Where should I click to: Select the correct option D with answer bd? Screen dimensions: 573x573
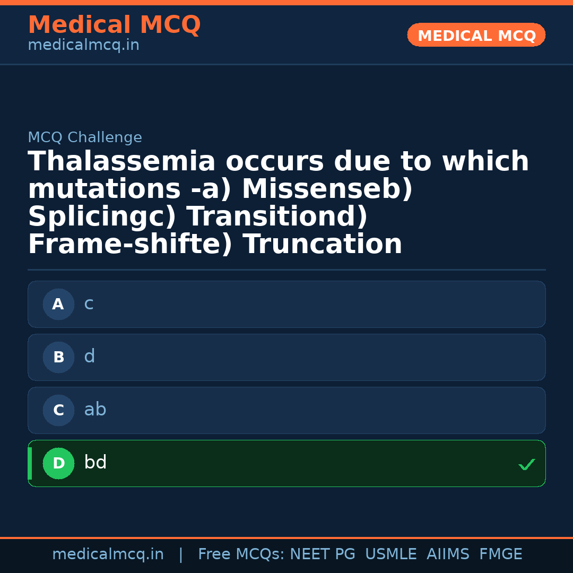coord(286,463)
